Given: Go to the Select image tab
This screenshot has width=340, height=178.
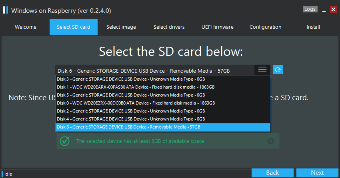Looking at the screenshot, I should coord(121,27).
